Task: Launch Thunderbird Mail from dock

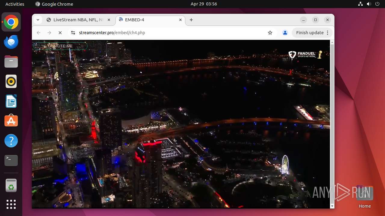Action: (11, 42)
